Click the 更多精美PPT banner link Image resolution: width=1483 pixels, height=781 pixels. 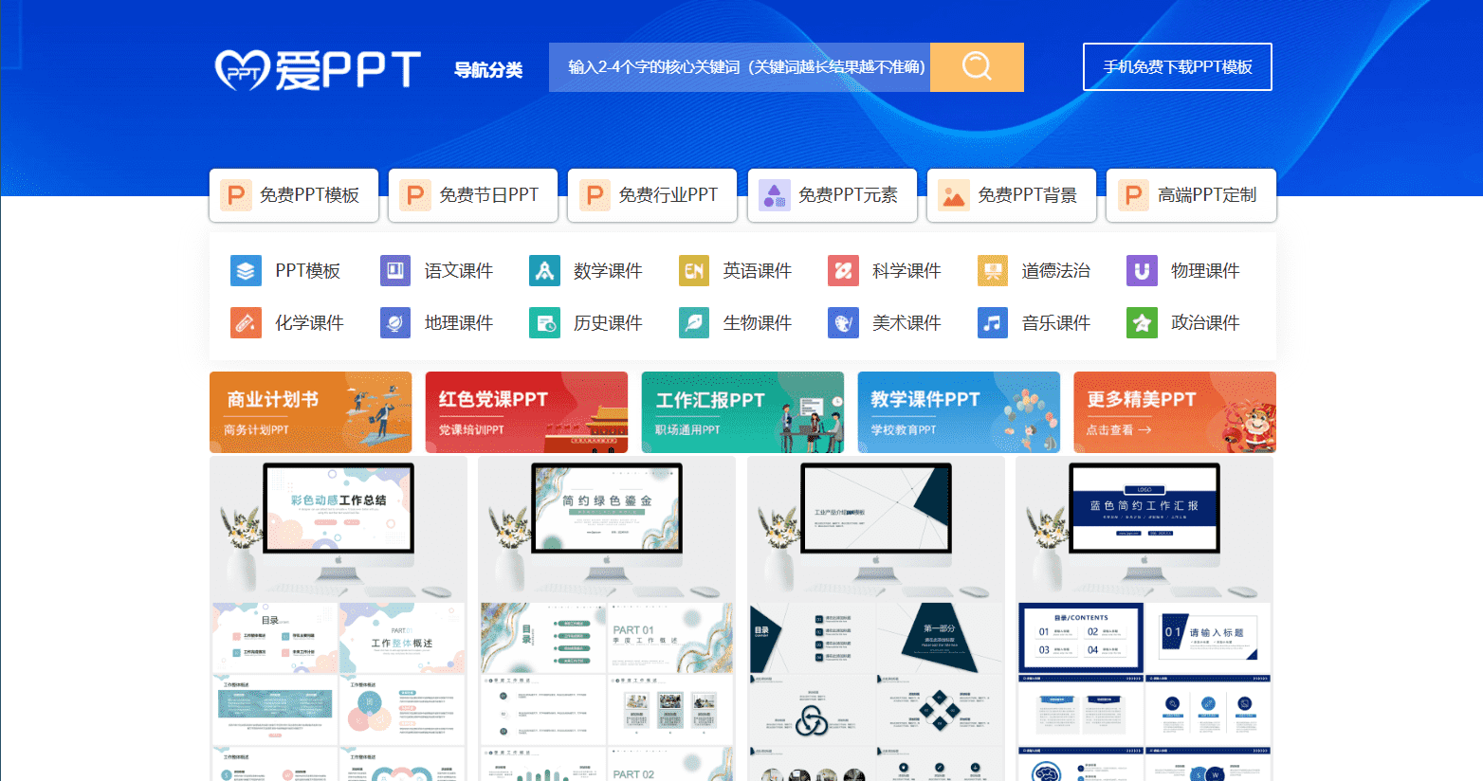pos(1174,411)
